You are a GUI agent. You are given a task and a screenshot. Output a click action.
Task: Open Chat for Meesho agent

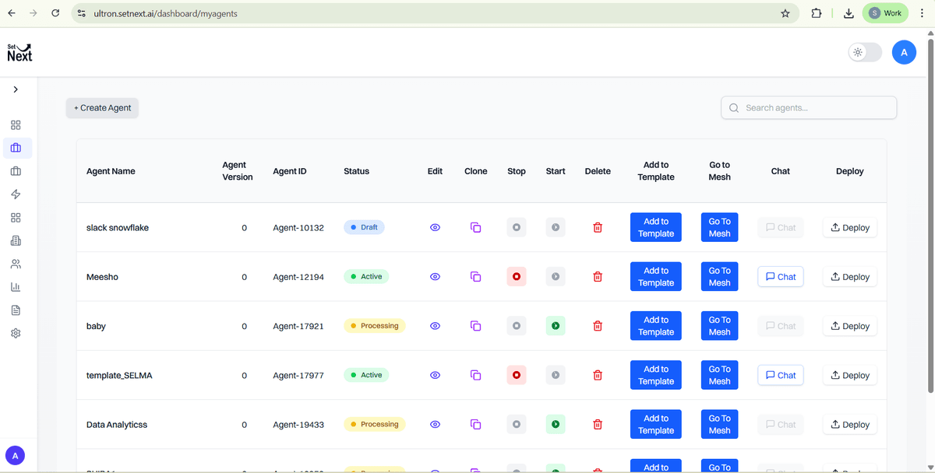click(781, 277)
